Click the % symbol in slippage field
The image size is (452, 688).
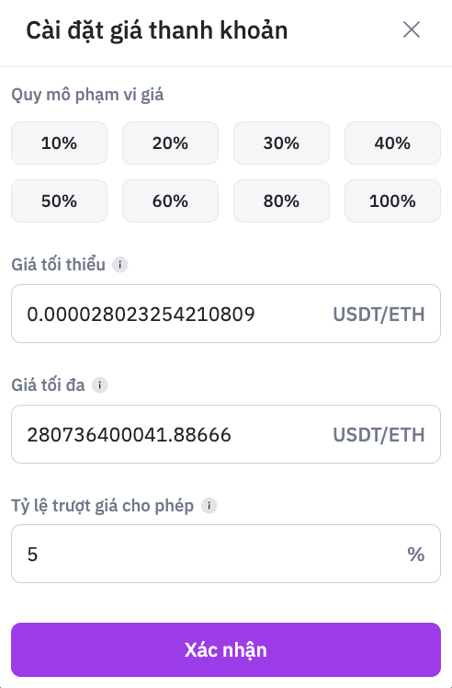click(x=415, y=555)
